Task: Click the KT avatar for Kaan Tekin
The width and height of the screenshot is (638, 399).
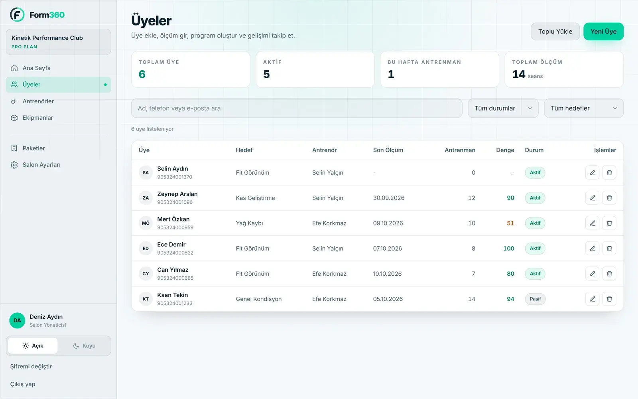Action: [x=146, y=299]
